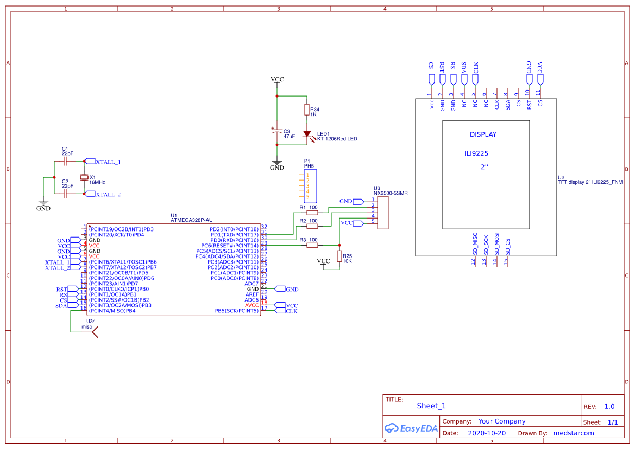Image resolution: width=635 pixels, height=449 pixels.
Task: Select the LED1 KT-1206Red LED symbol
Action: (308, 134)
